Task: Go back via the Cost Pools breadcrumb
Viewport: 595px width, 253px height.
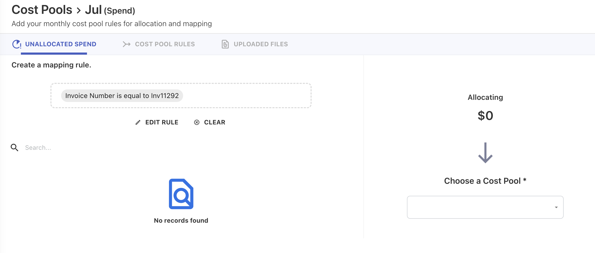Action: click(x=42, y=10)
